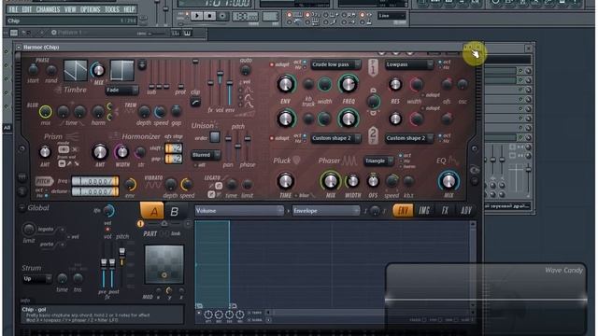Open filter 2 Custom shape 2 dropdown

point(336,138)
